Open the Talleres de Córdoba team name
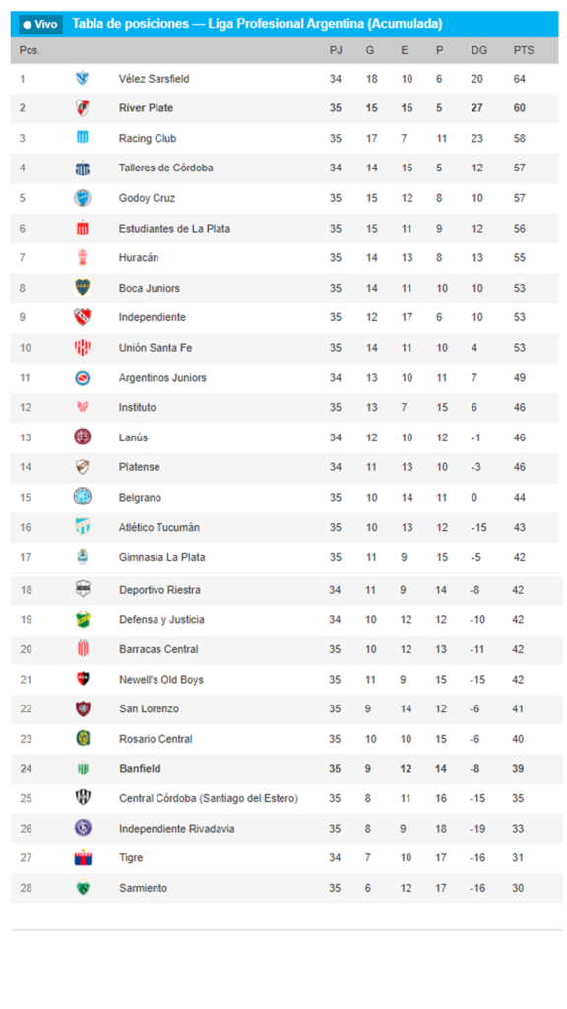Screen dimensions: 567x1009 (x=165, y=168)
